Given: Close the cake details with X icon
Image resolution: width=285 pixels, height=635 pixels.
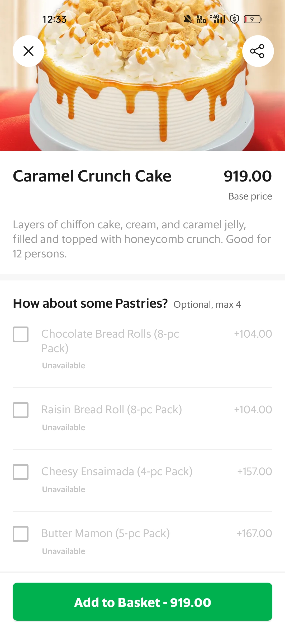Looking at the screenshot, I should (x=28, y=51).
